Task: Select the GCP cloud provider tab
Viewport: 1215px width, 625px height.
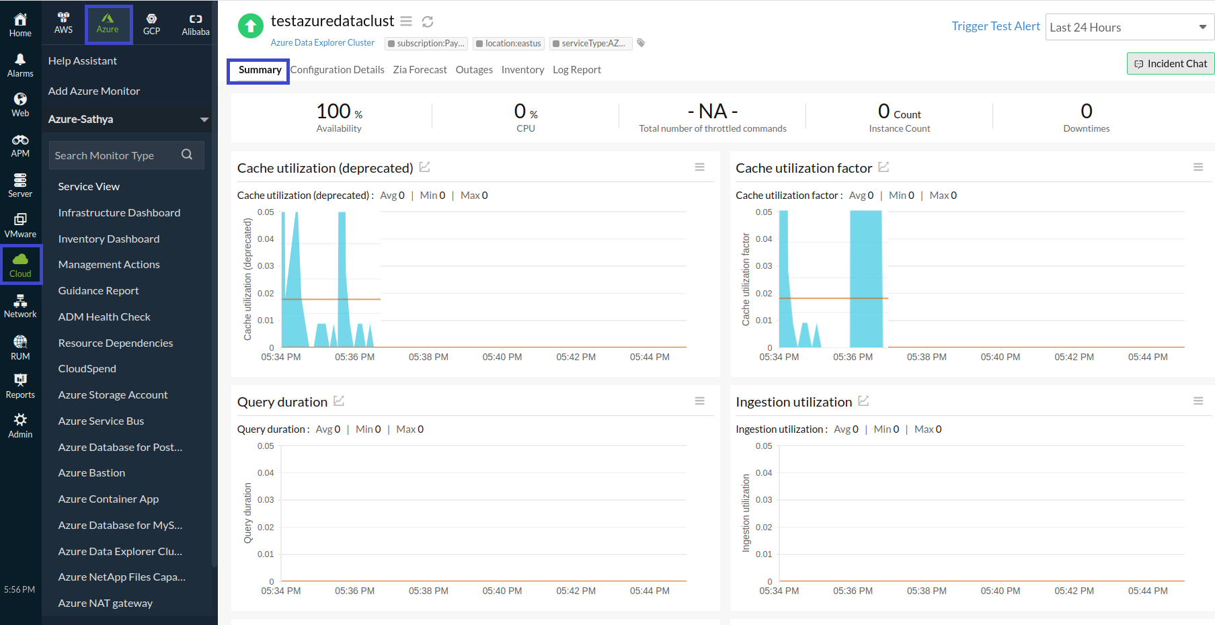Action: (x=151, y=24)
